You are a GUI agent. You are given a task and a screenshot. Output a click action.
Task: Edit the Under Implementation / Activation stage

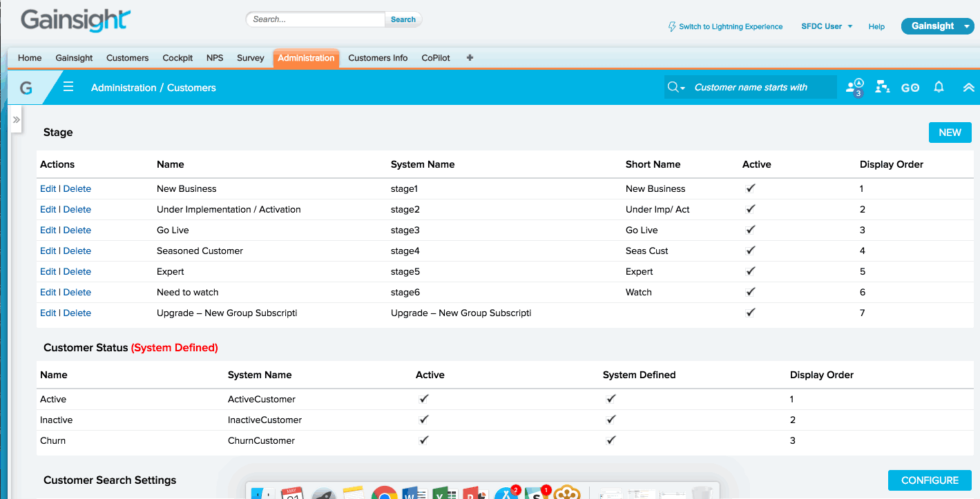tap(48, 209)
